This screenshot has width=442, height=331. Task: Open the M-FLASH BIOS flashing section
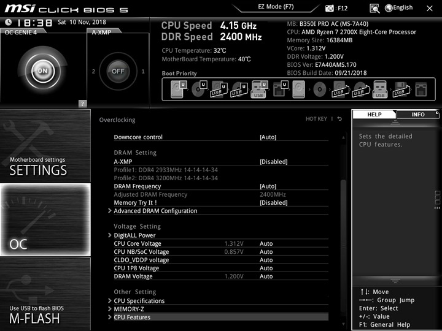45,294
